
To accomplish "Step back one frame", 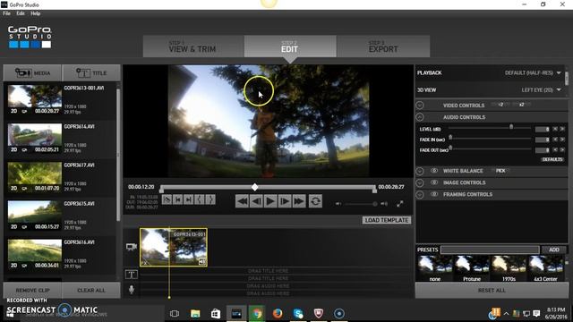I will [256, 201].
